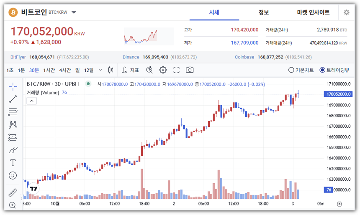This screenshot has width=360, height=215.
Task: Click the green market status dot
Action: pyautogui.click(x=88, y=84)
